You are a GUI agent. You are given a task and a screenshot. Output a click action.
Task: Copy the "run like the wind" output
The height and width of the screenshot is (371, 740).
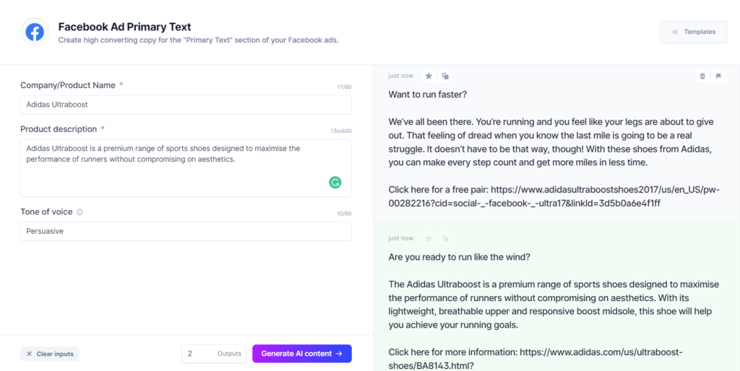pyautogui.click(x=445, y=238)
